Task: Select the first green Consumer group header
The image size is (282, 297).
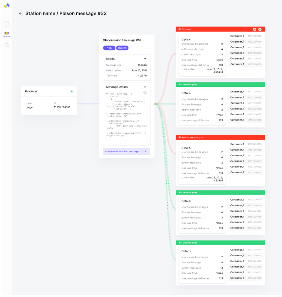Action: (x=220, y=85)
